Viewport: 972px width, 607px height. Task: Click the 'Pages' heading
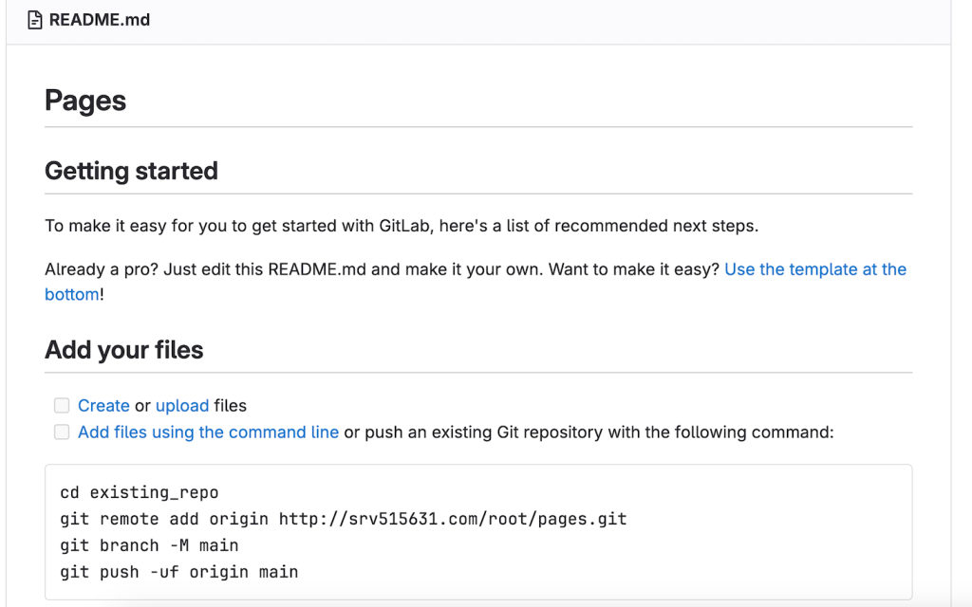[85, 100]
